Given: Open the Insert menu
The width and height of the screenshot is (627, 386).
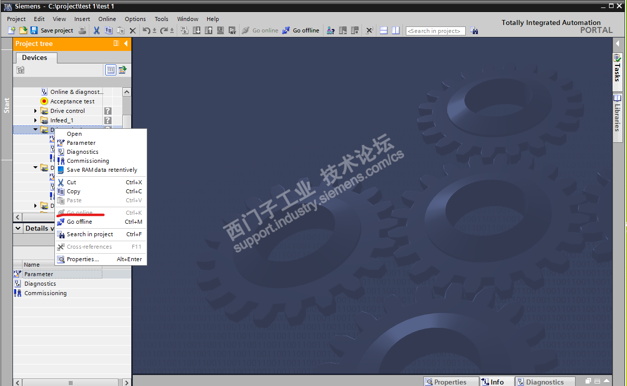Looking at the screenshot, I should [x=82, y=19].
